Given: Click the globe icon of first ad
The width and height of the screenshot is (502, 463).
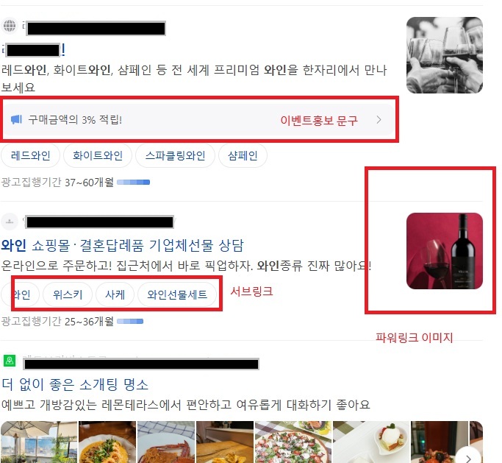Looking at the screenshot, I should pos(10,25).
